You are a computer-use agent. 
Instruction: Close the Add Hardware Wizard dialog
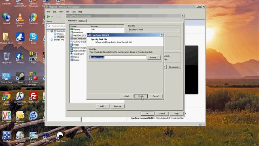[162, 35]
